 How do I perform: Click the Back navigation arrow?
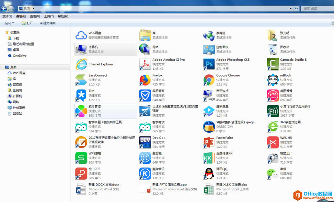coord(4,9)
